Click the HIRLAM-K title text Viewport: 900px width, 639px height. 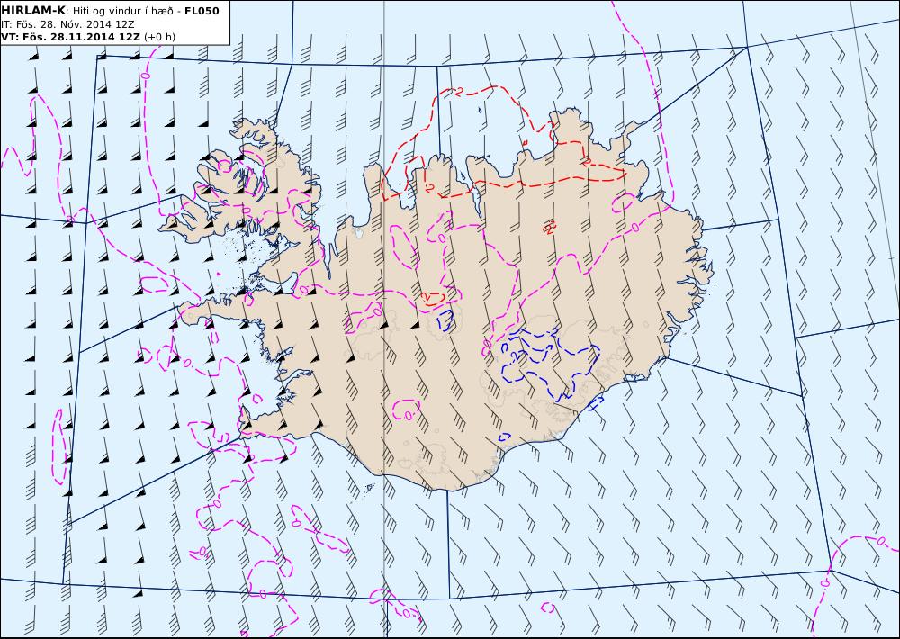[x=33, y=11]
